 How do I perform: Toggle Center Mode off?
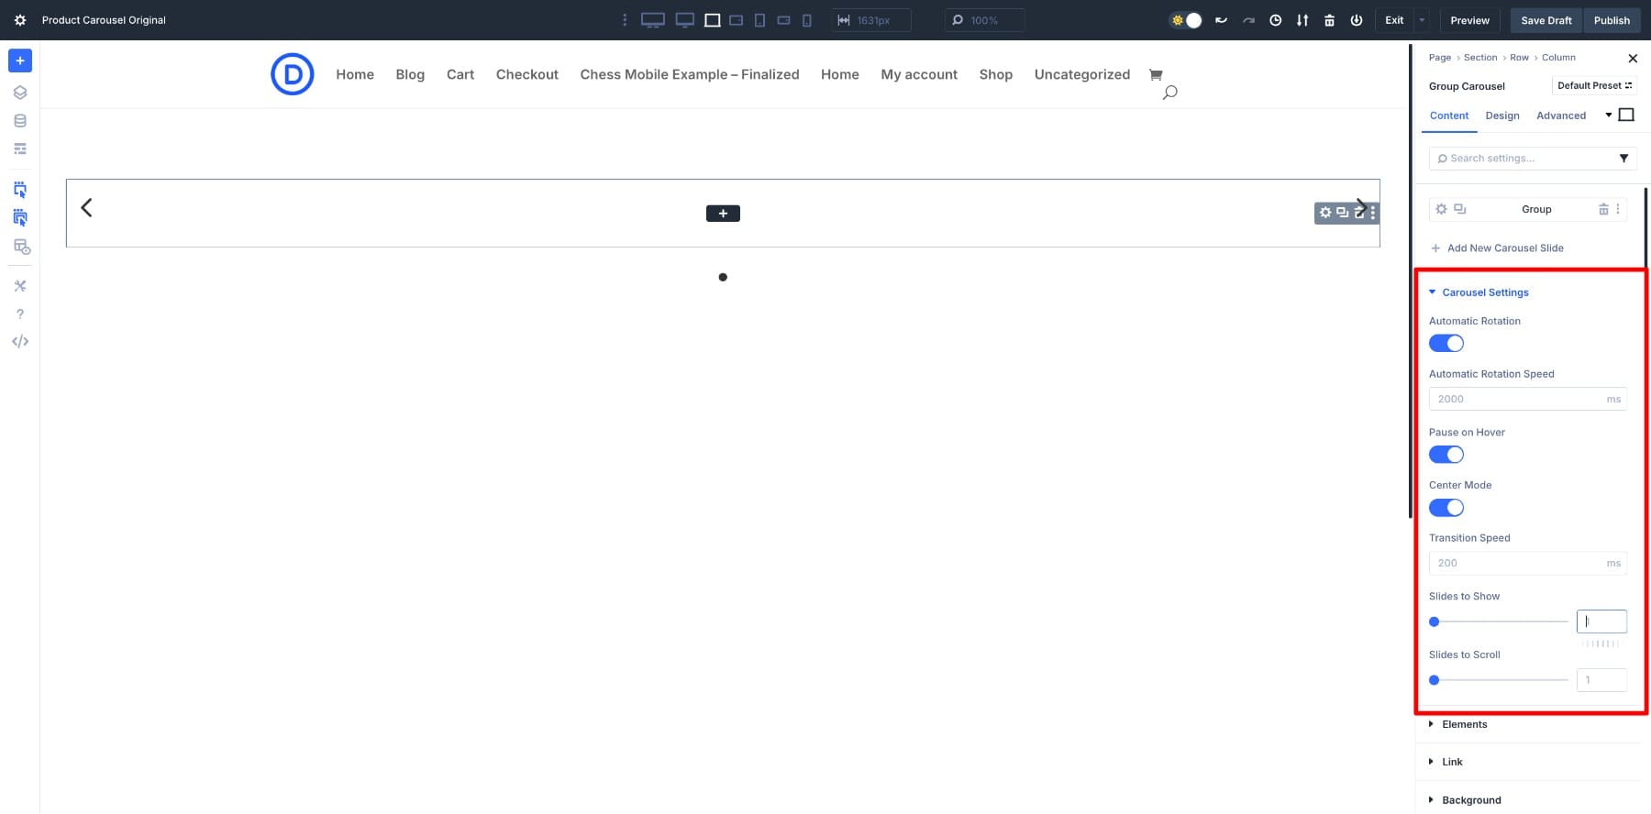click(1446, 508)
